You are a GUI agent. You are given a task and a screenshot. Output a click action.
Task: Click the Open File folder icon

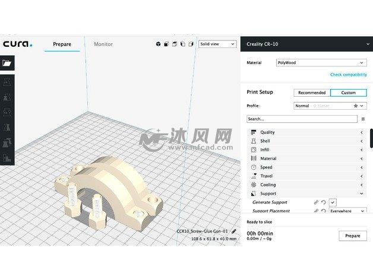pyautogui.click(x=7, y=63)
